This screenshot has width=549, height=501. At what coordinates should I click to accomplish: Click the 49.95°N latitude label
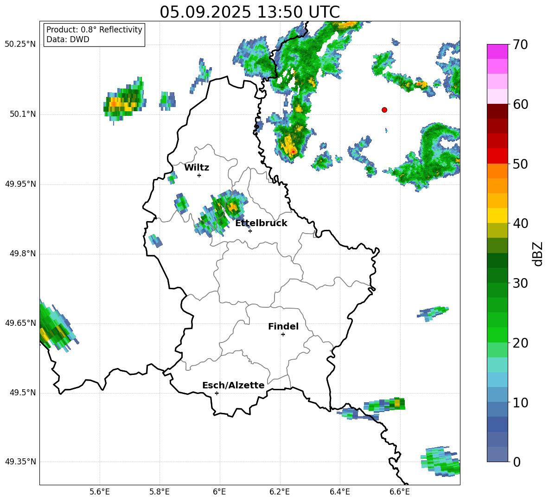click(20, 184)
